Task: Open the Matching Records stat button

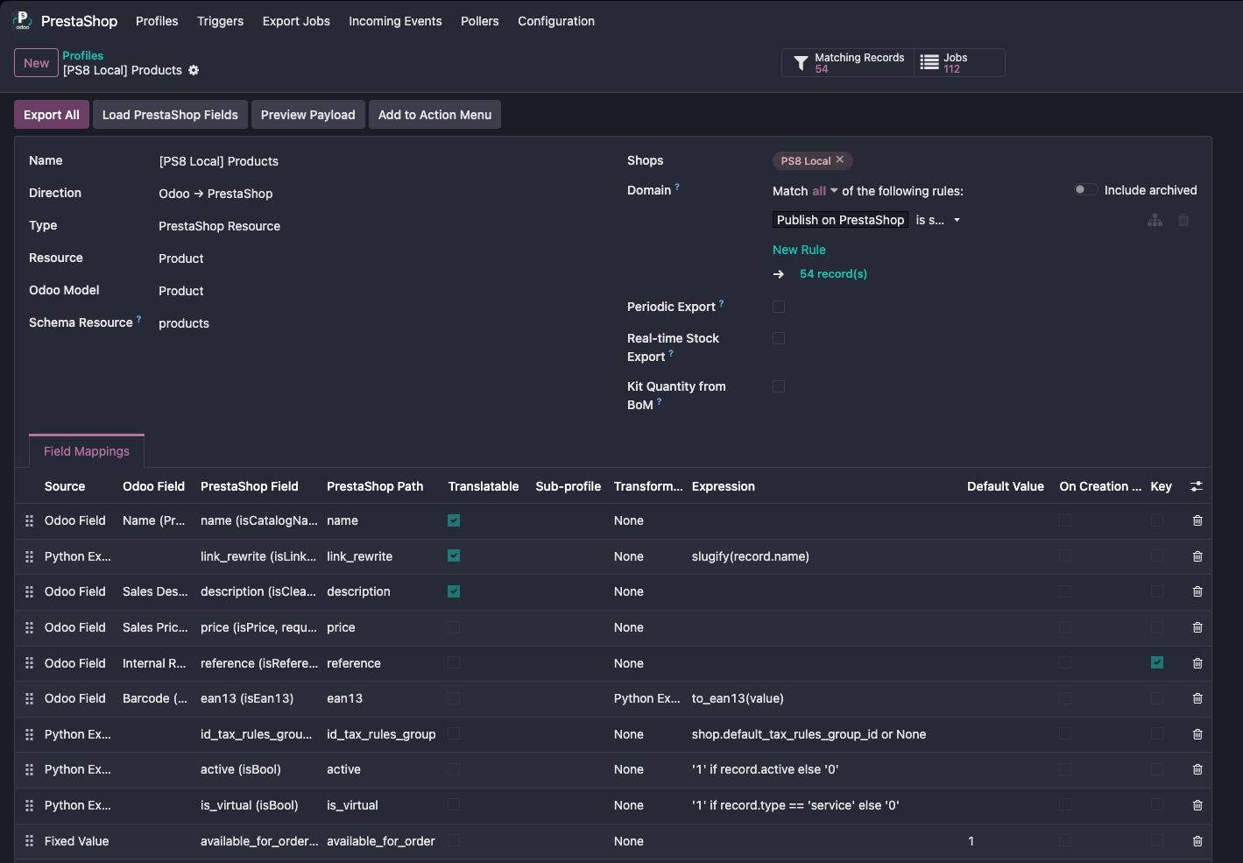Action: pyautogui.click(x=848, y=63)
